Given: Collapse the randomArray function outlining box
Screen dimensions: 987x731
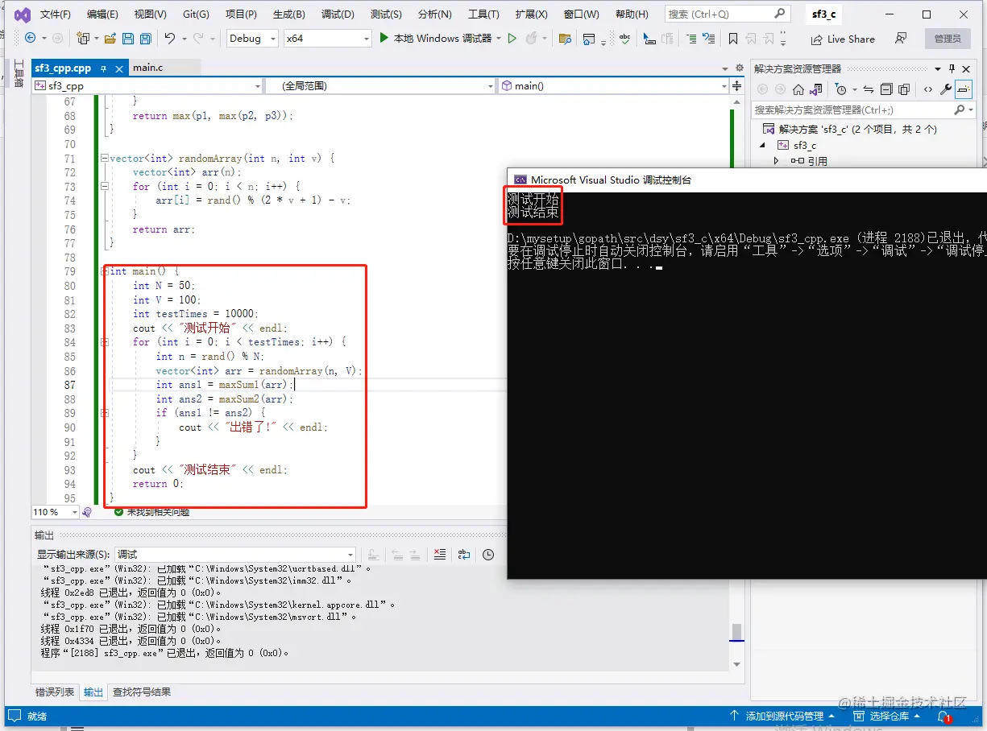Looking at the screenshot, I should coord(104,159).
